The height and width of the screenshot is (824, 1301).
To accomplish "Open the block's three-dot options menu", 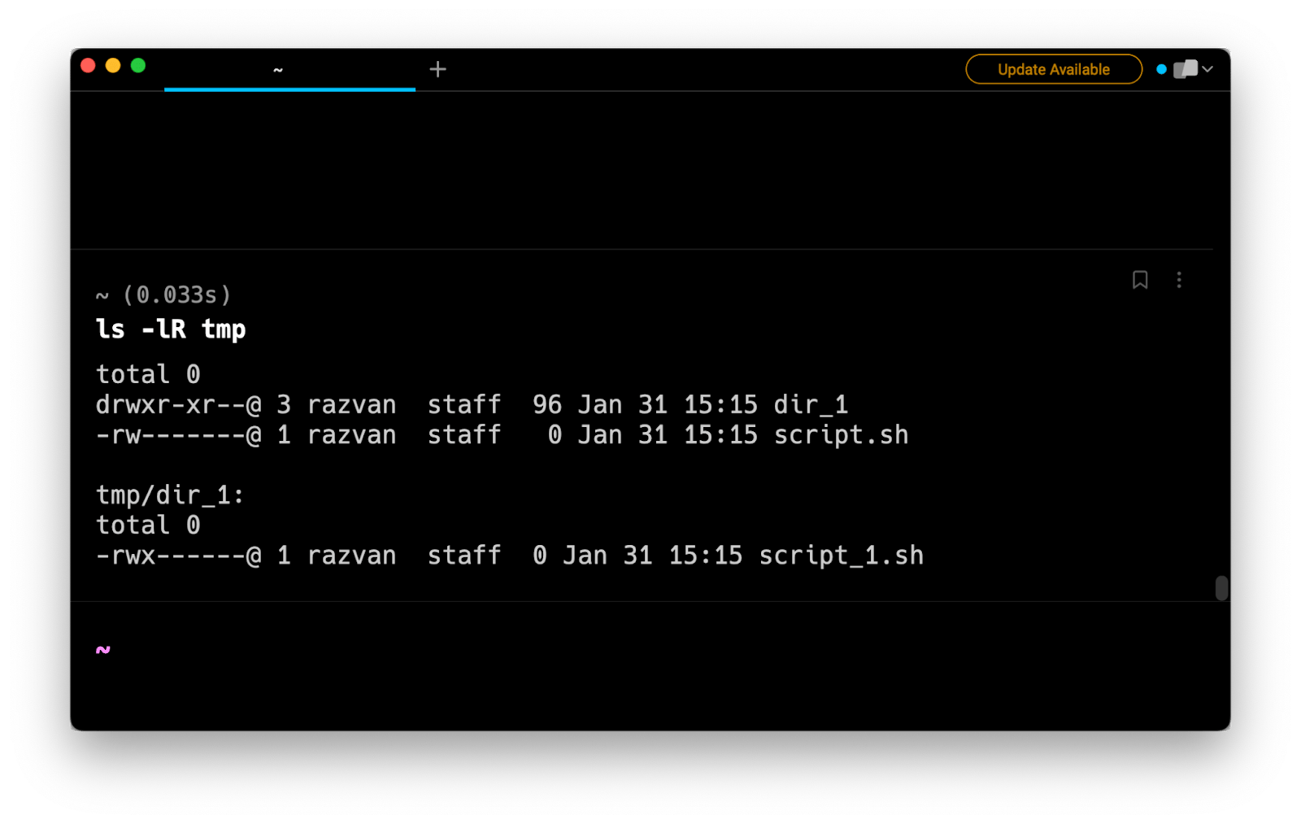I will 1179,280.
